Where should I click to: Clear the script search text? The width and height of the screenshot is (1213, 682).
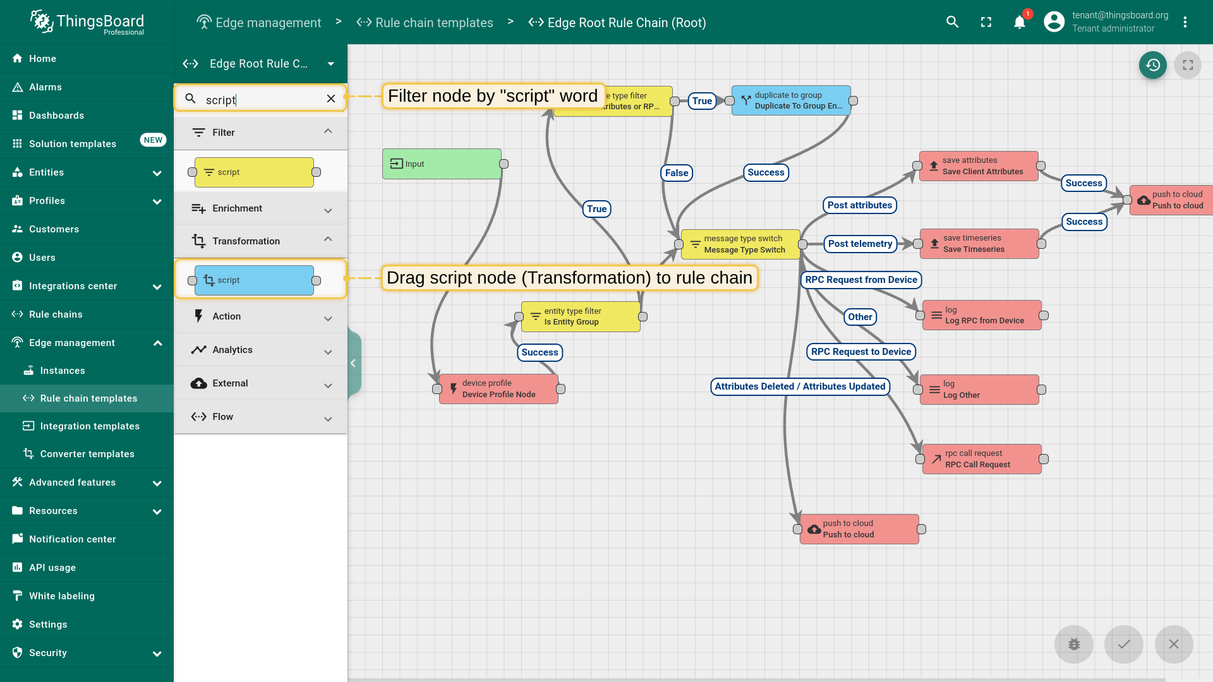(x=330, y=99)
